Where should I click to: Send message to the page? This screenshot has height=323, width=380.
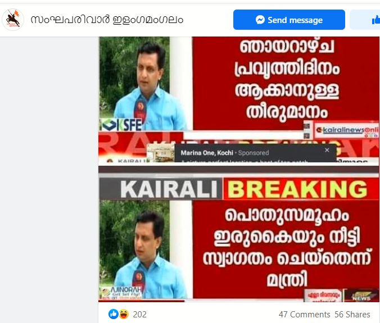pyautogui.click(x=289, y=20)
